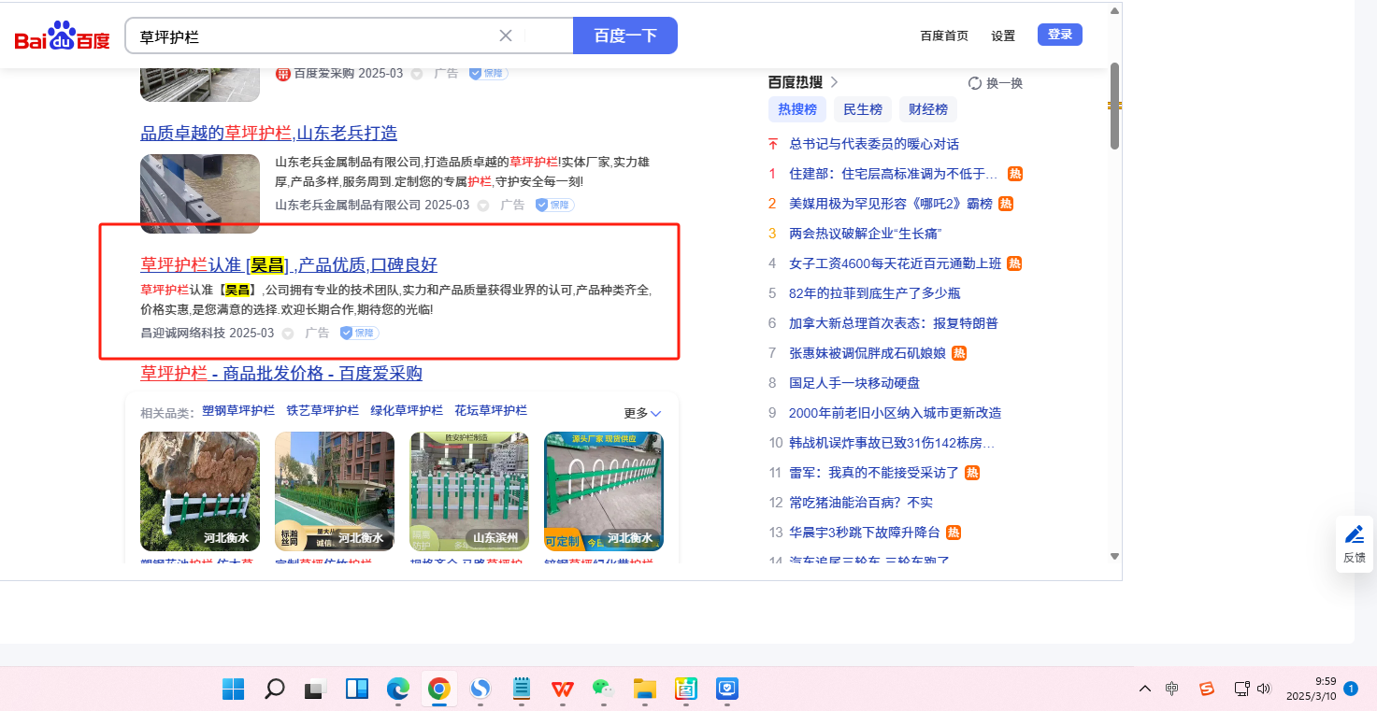Open the 塑钢草坪护栏 category link
This screenshot has height=711, width=1377.
(x=238, y=411)
